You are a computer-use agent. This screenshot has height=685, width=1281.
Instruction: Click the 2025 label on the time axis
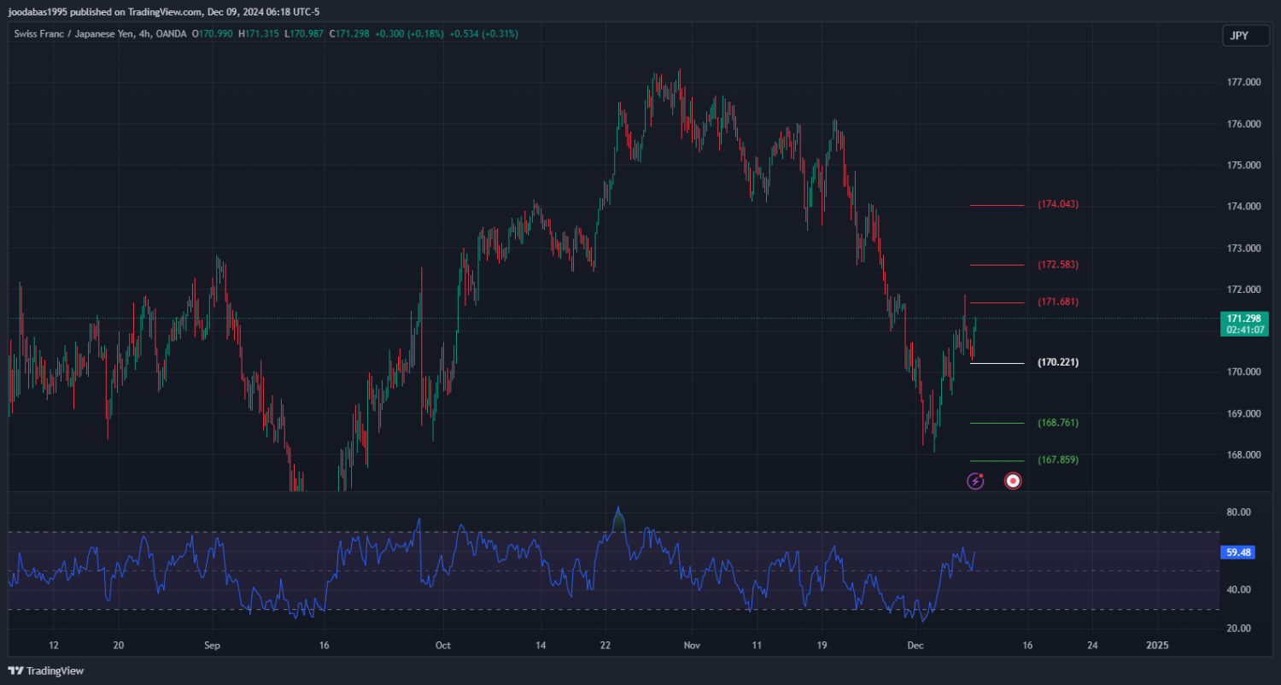pyautogui.click(x=1158, y=646)
